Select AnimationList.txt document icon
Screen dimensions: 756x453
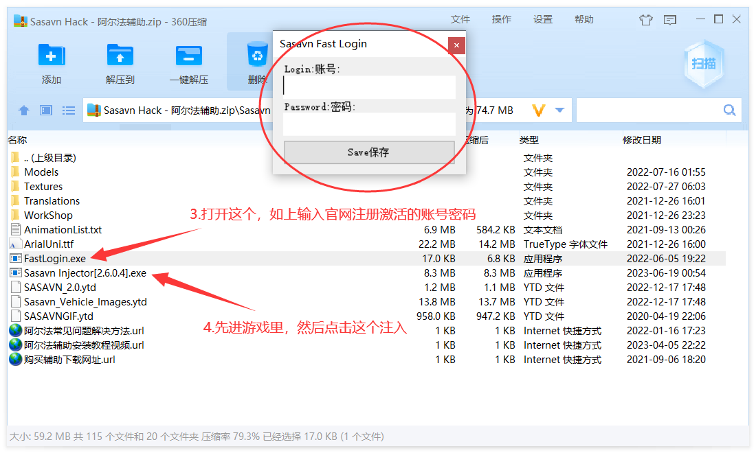[x=15, y=230]
